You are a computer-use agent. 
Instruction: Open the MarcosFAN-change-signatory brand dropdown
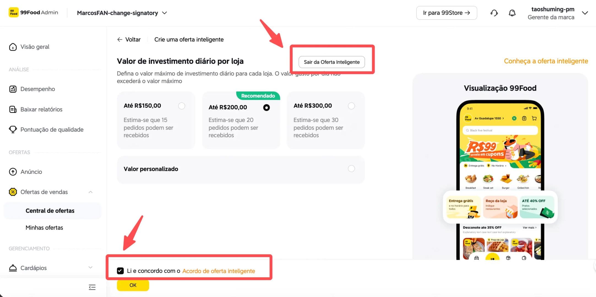pos(122,13)
